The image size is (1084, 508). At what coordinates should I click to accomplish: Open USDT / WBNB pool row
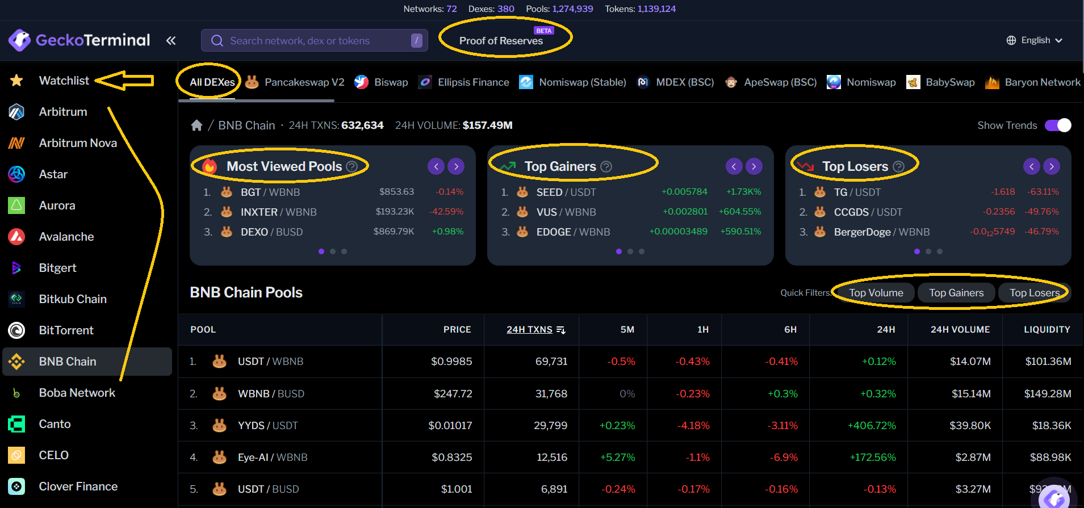[x=630, y=362]
